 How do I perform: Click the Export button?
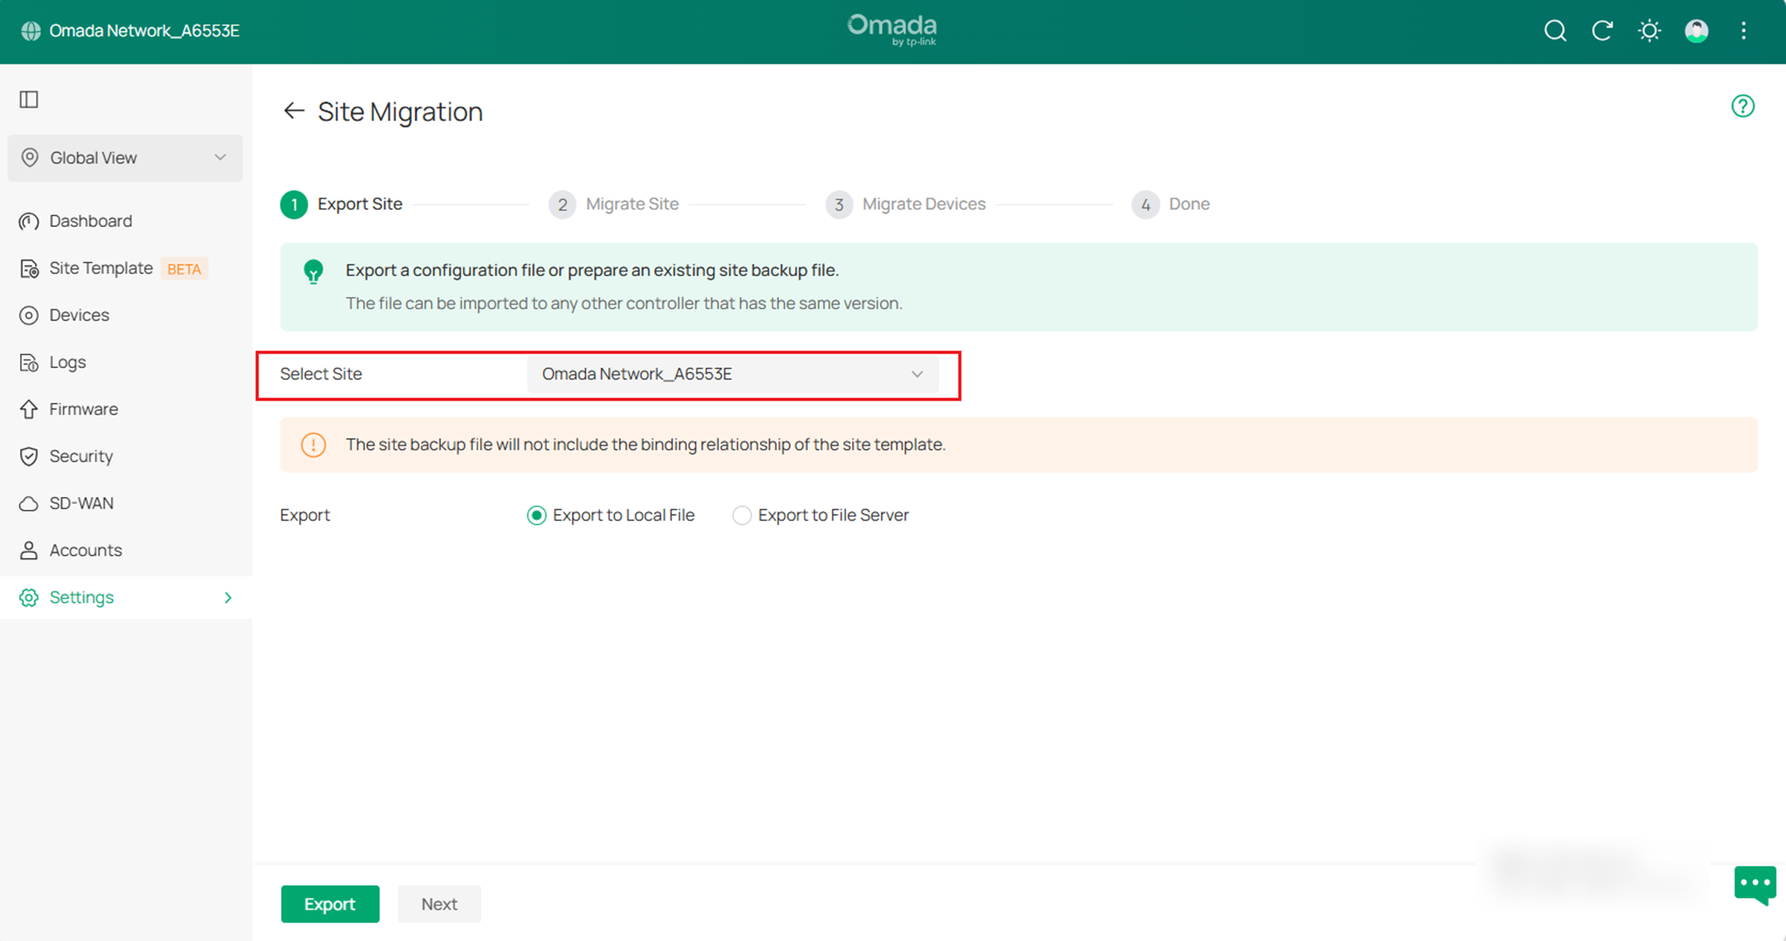[x=330, y=903]
